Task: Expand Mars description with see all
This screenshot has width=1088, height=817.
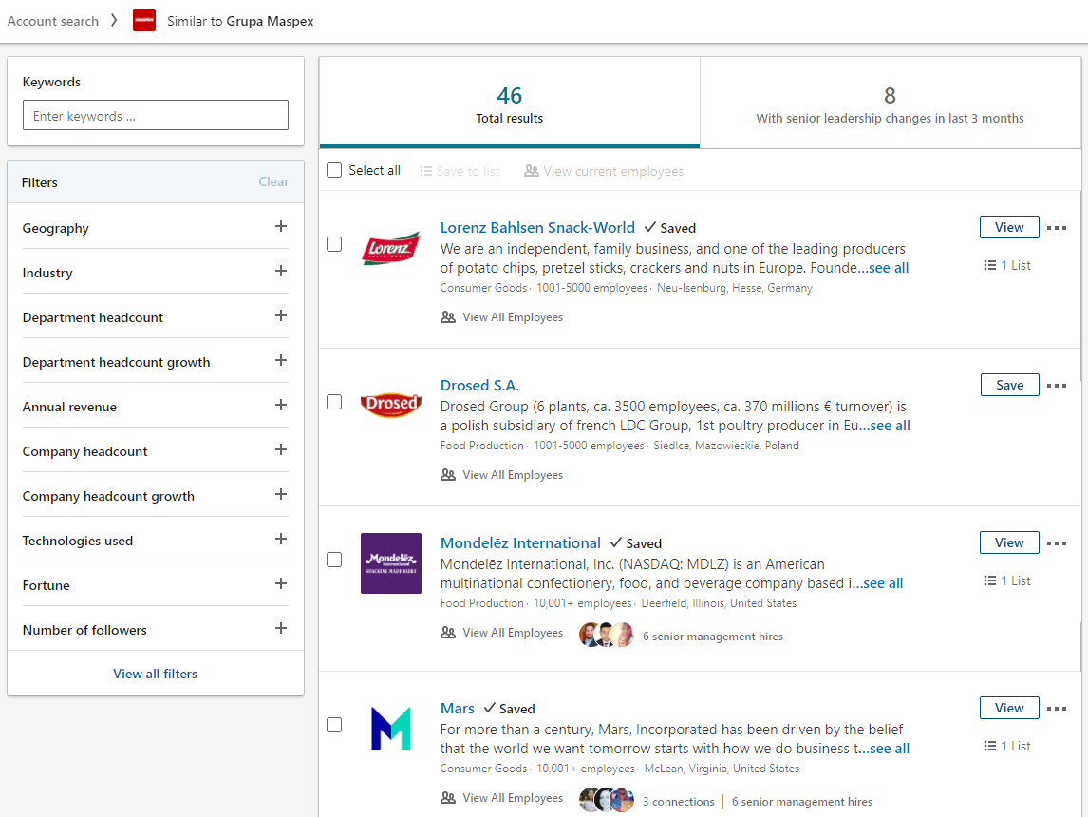Action: [884, 749]
